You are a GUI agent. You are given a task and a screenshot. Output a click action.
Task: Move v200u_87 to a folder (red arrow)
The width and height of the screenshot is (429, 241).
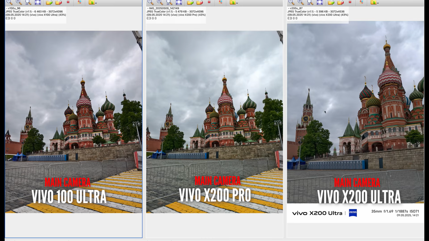(340, 2)
